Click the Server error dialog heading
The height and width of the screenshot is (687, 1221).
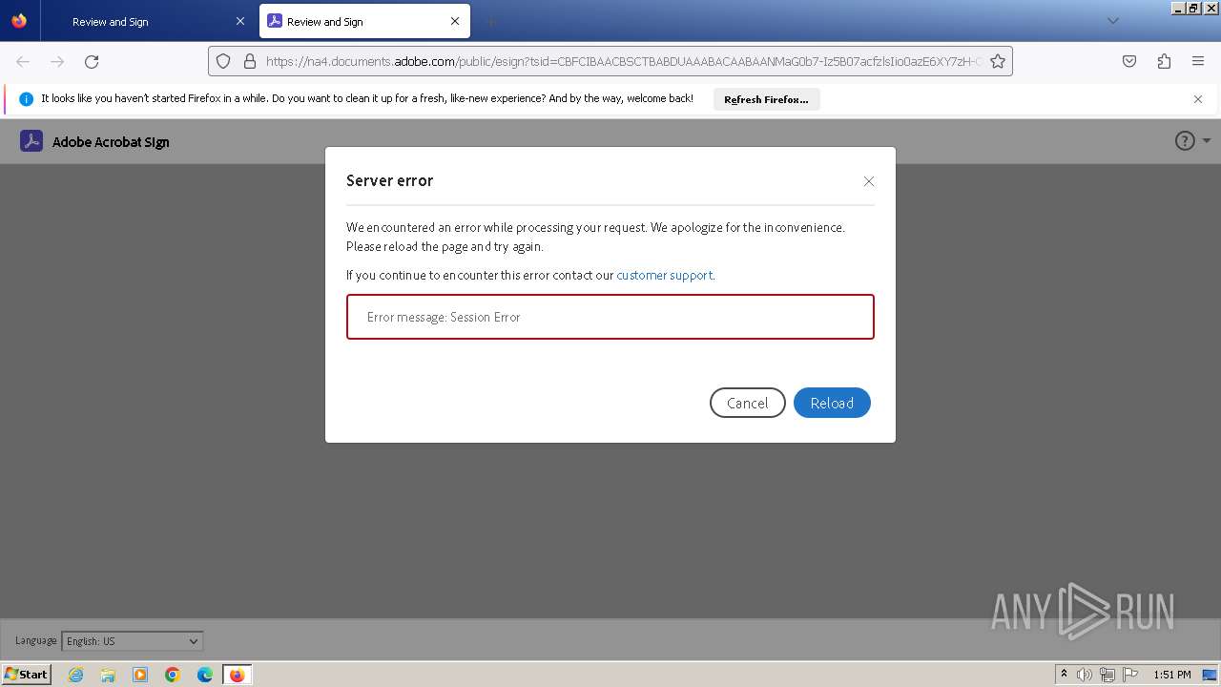coord(389,180)
